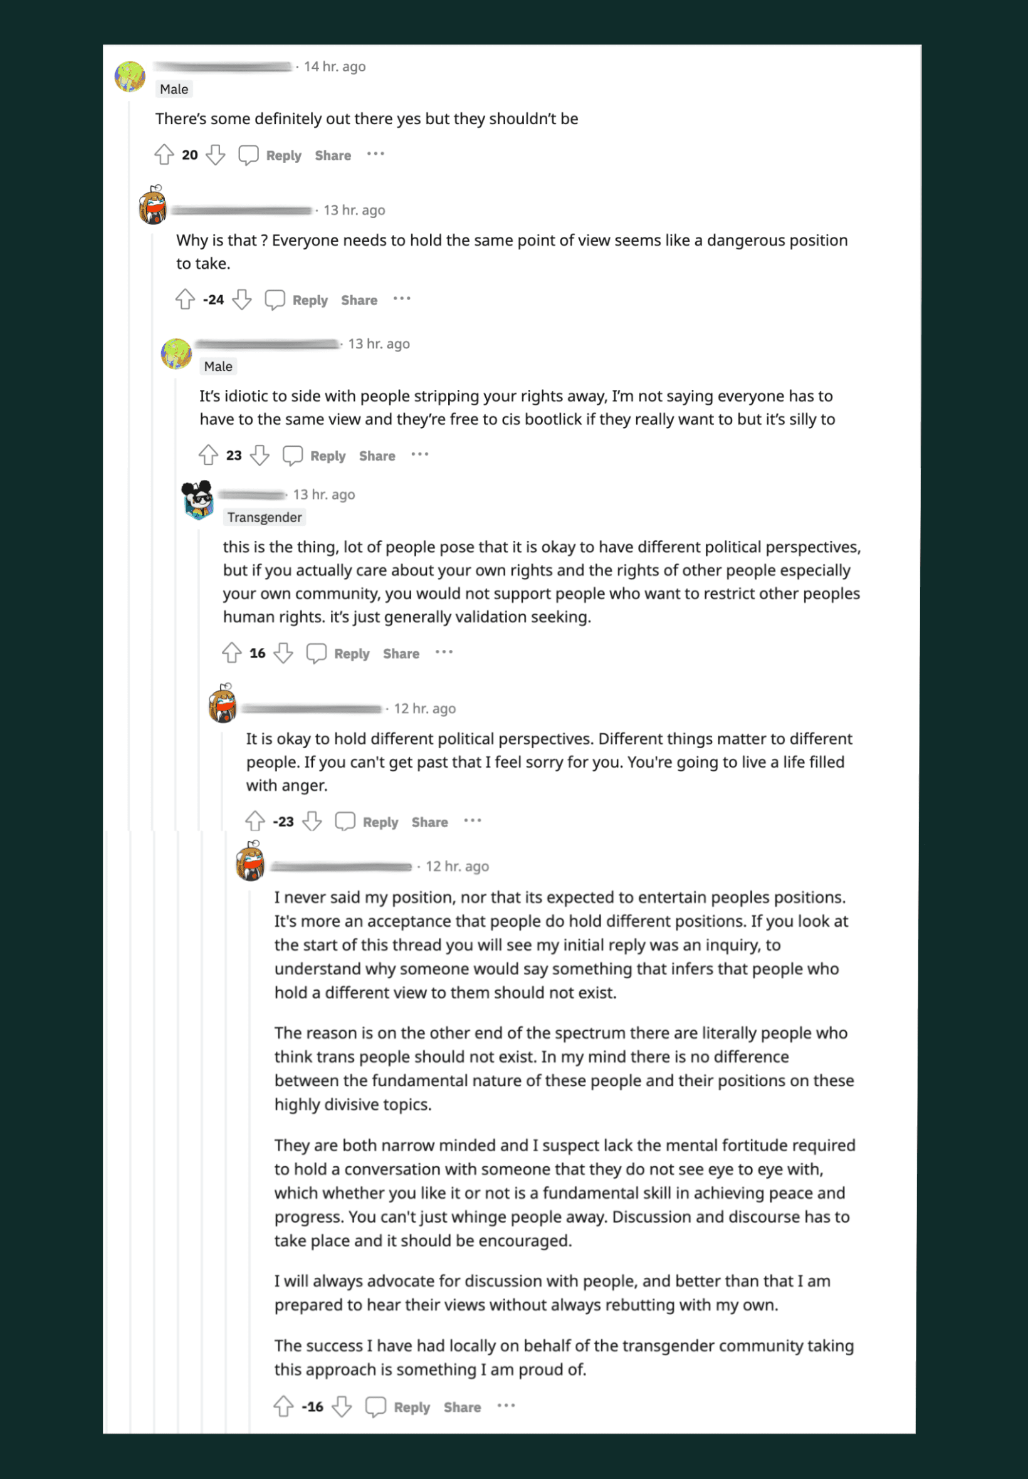Upvote the final comment scored -16
The width and height of the screenshot is (1028, 1479).
283,1406
